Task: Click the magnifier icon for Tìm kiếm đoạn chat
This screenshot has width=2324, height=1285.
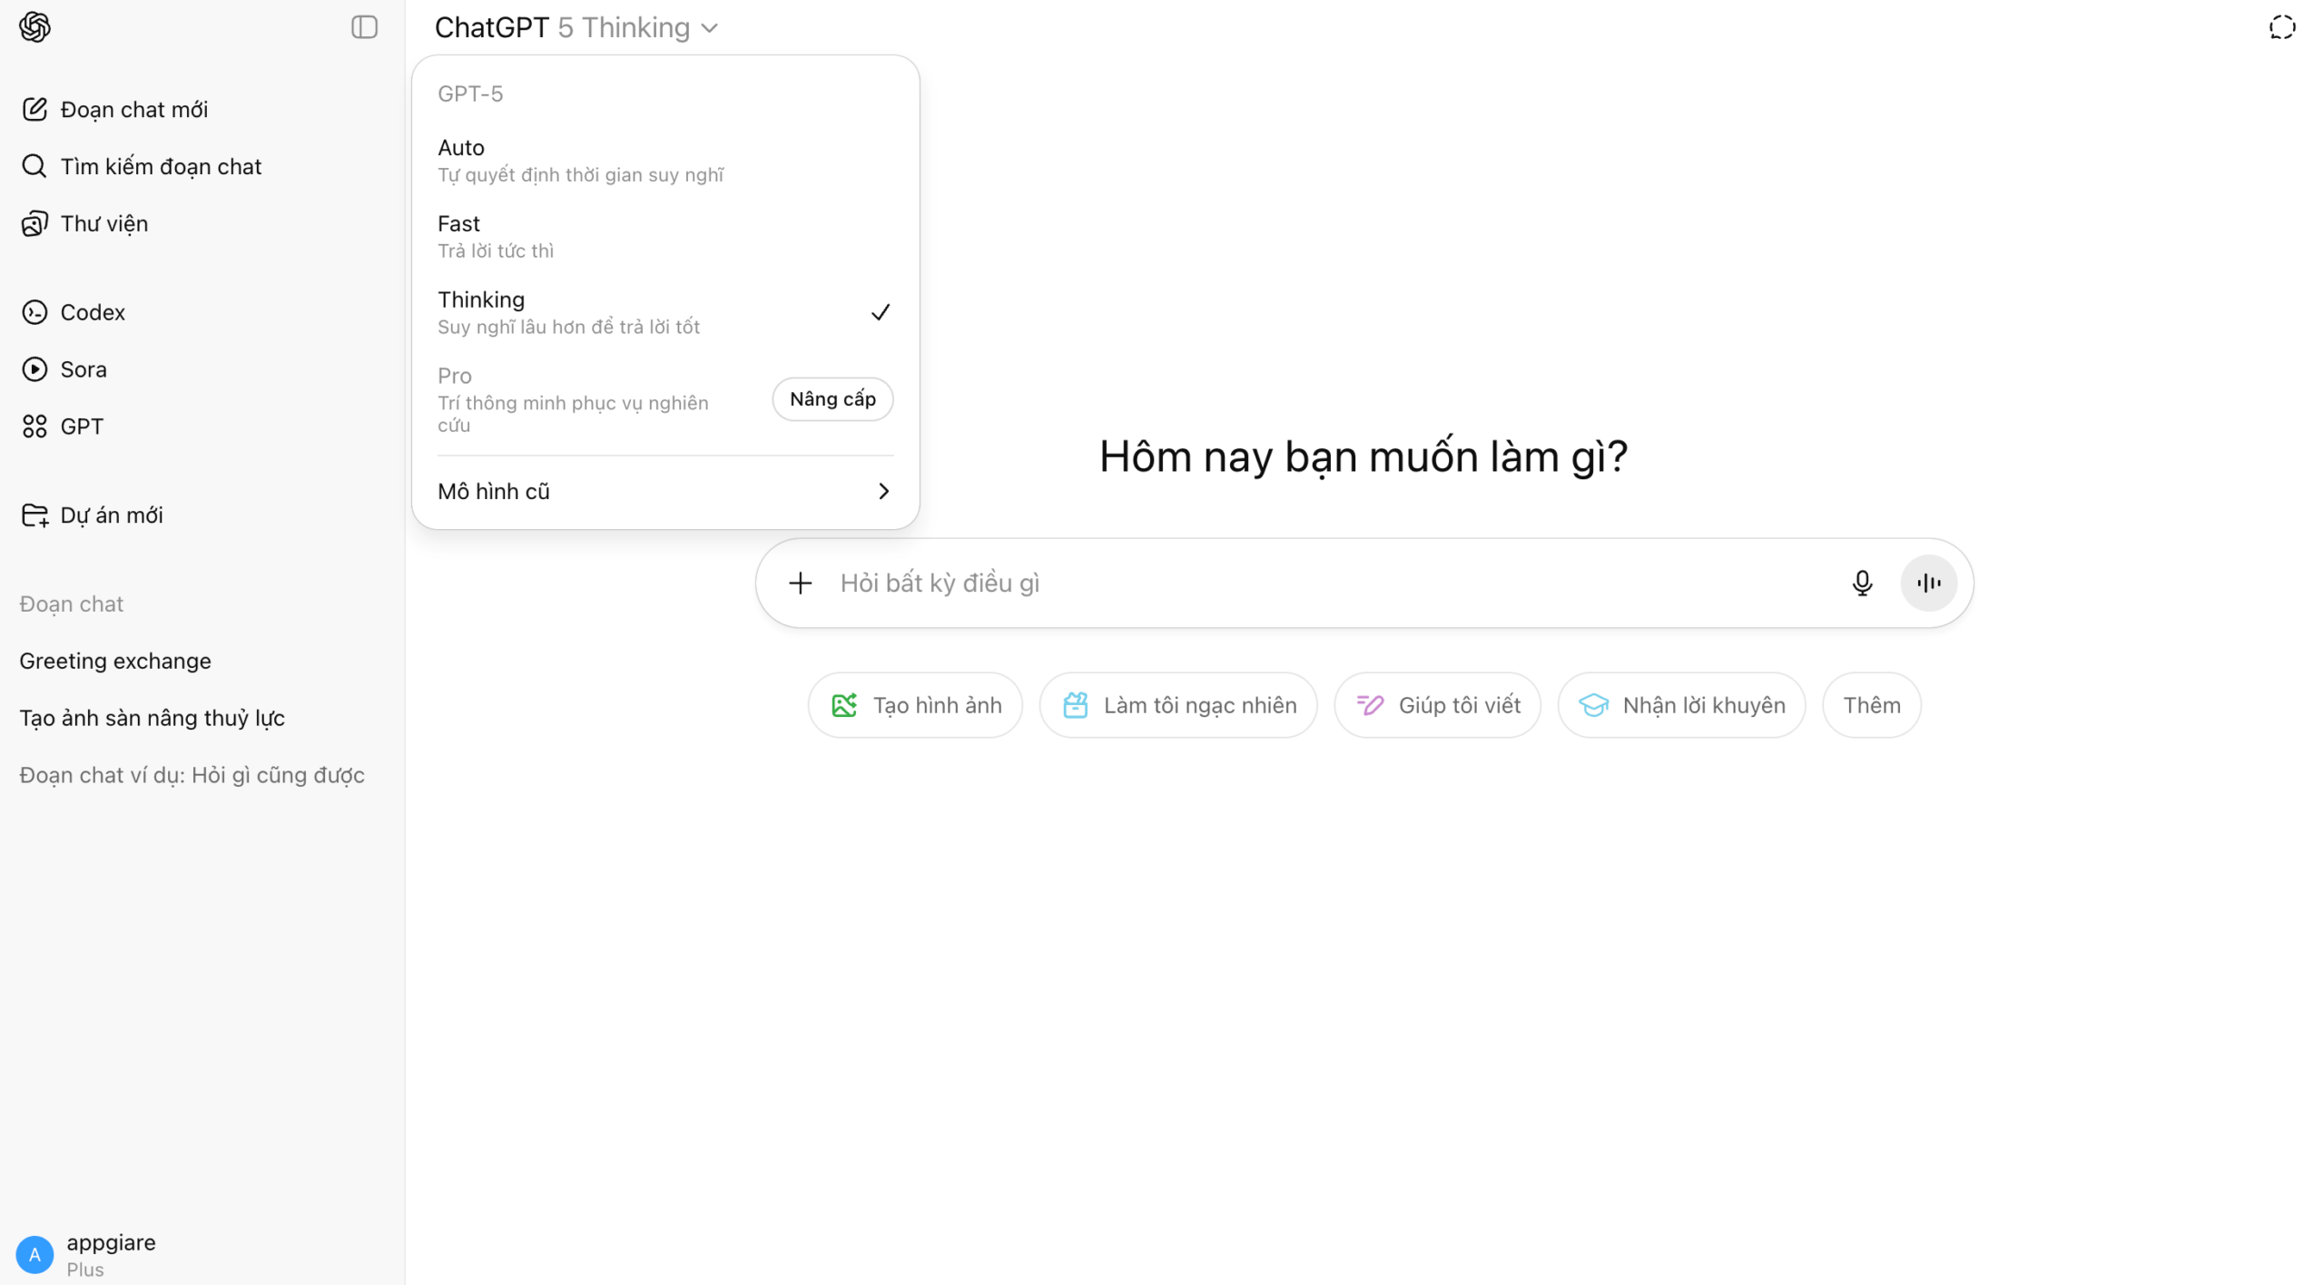Action: coord(34,166)
